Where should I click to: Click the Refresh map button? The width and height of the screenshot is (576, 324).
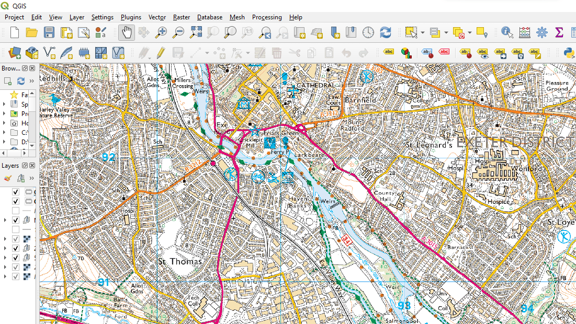pyautogui.click(x=386, y=32)
